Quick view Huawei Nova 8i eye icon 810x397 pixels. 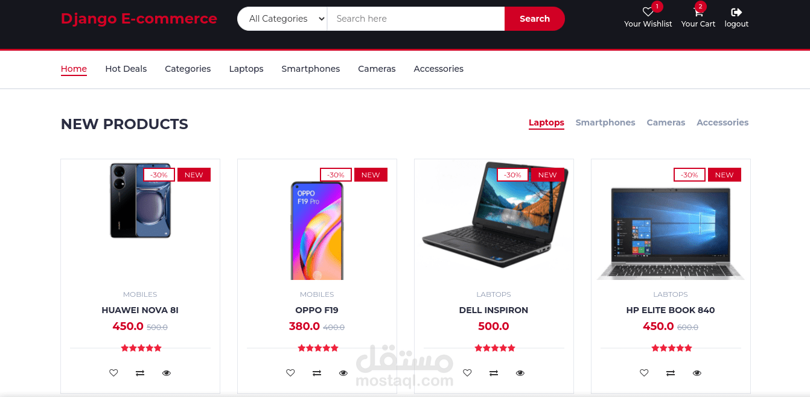(167, 373)
